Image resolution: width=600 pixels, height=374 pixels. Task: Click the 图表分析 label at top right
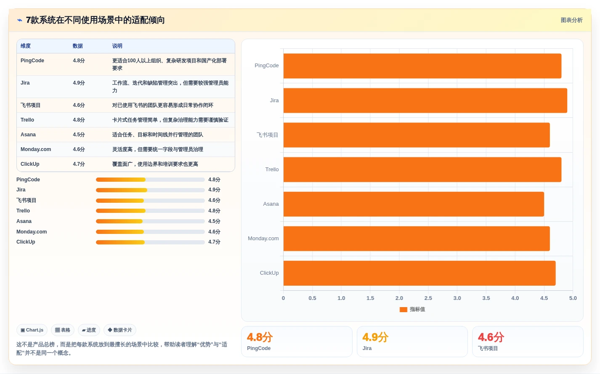coord(571,20)
